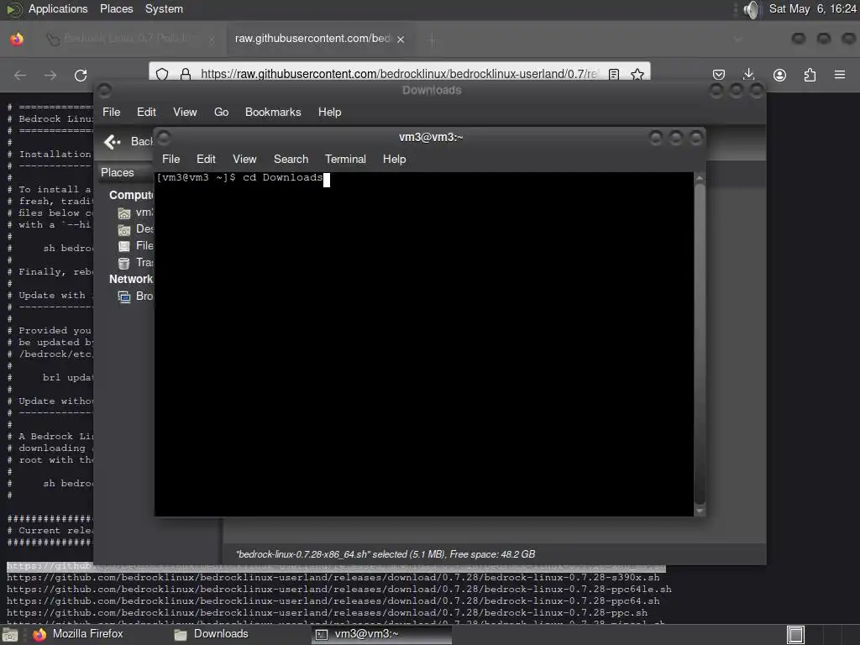Click the s390x.sh download URL text
860x645 pixels.
(x=333, y=578)
